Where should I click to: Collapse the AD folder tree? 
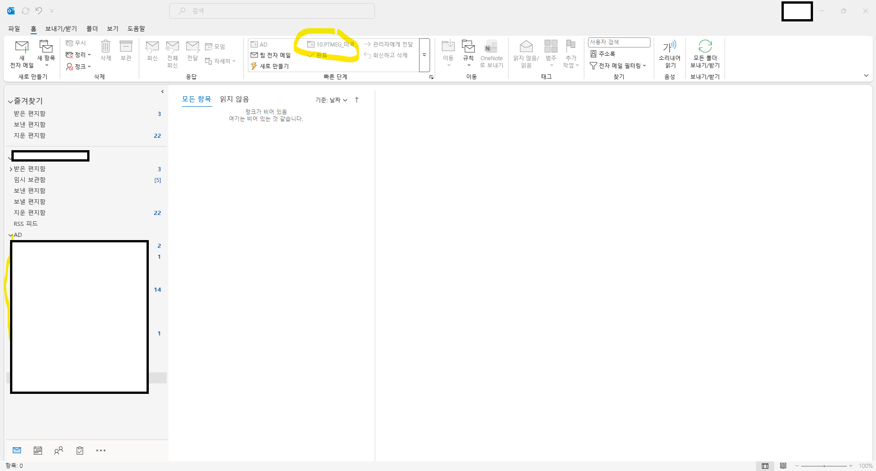tap(10, 235)
